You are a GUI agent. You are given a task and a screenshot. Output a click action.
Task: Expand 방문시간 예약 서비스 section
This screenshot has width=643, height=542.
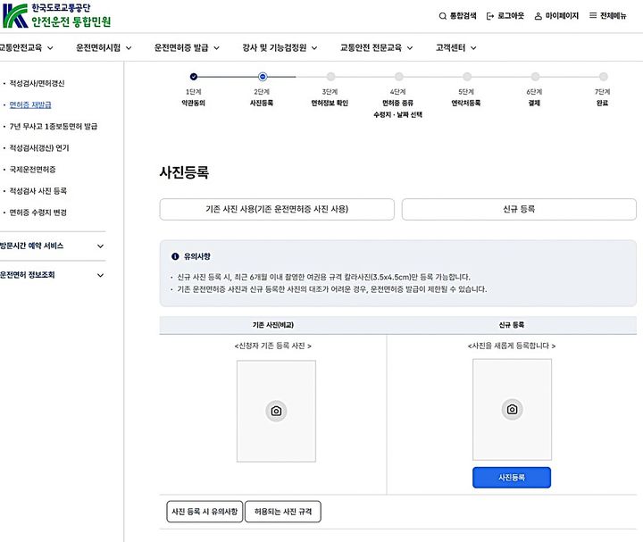52,246
